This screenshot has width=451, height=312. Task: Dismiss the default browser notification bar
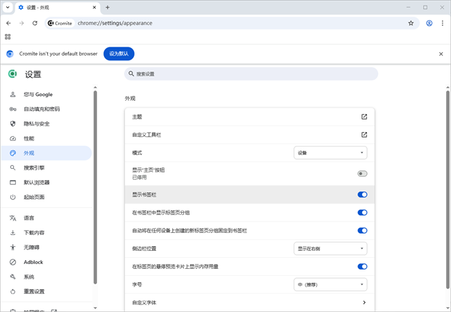[x=441, y=54]
